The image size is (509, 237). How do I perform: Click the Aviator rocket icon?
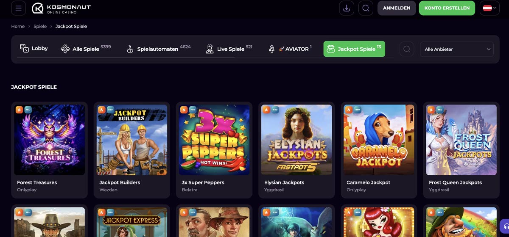pyautogui.click(x=272, y=49)
